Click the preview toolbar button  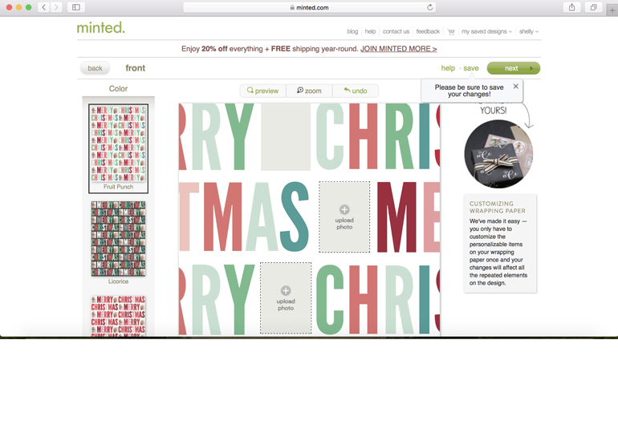click(263, 91)
